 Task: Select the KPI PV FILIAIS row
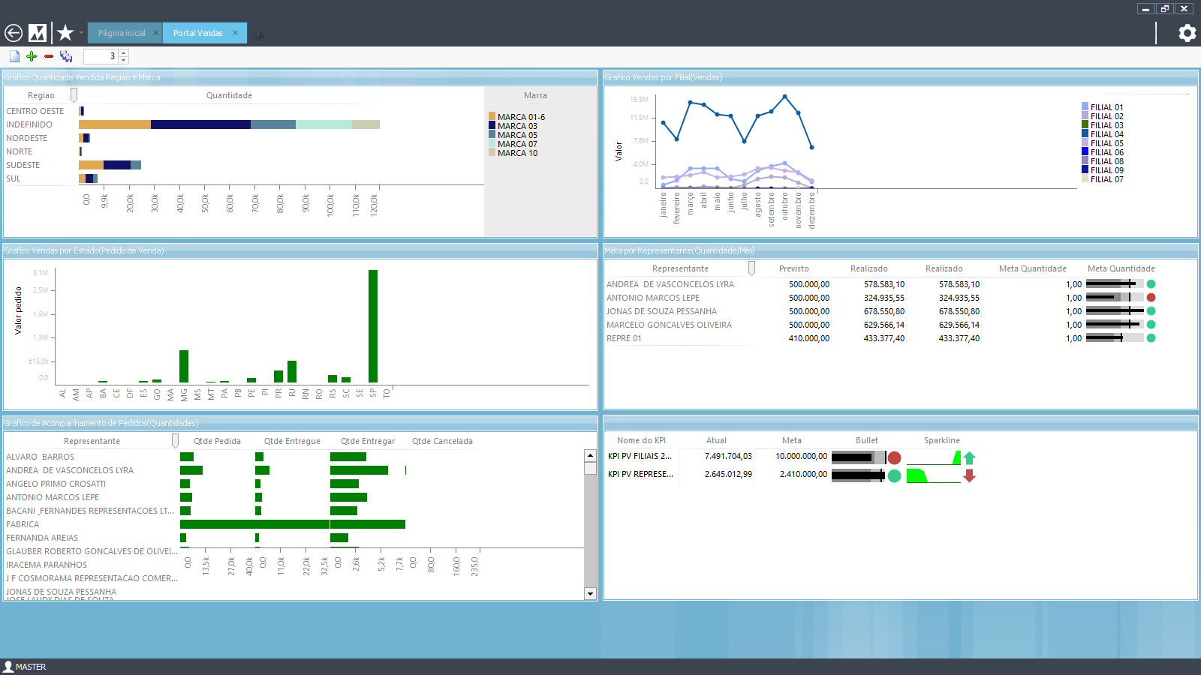[x=640, y=456]
